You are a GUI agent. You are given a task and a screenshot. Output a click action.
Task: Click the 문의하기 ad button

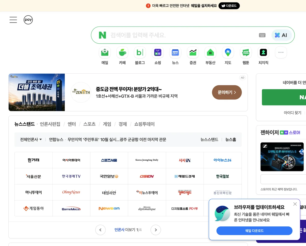click(x=227, y=92)
